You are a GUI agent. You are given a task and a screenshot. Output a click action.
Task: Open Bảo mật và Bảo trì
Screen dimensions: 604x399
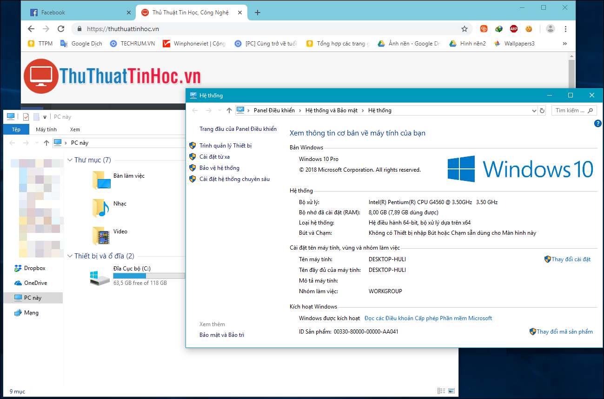click(222, 335)
